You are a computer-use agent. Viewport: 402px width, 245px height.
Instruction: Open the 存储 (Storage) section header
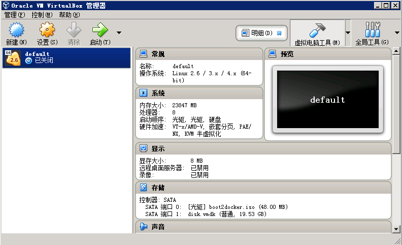(263, 188)
